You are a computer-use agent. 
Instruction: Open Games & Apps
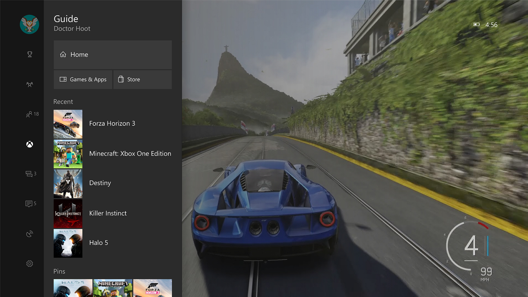[x=83, y=80]
